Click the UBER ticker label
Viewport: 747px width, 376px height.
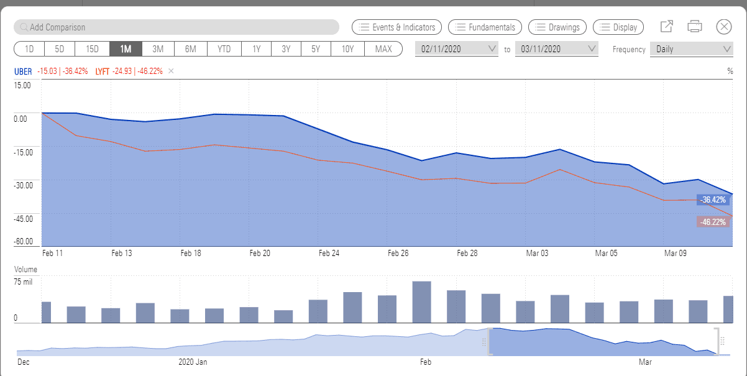(23, 71)
